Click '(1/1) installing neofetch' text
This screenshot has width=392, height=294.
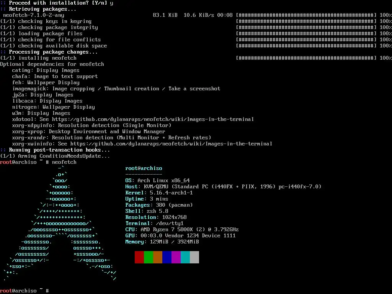tap(38, 58)
